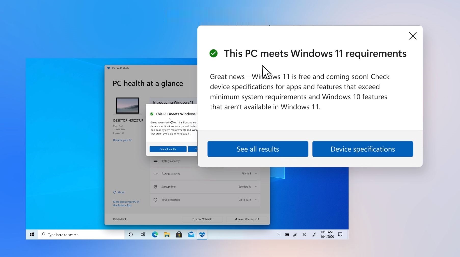Viewport: 460px width, 257px height.
Task: Click the Virus protection shield icon
Action: click(156, 200)
